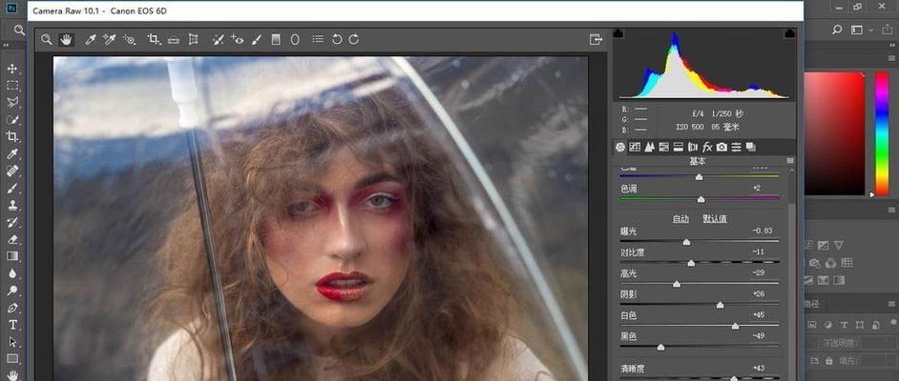The height and width of the screenshot is (381, 899).
Task: Open Photoshop search magnifier icon at top right
Action: tap(837, 30)
